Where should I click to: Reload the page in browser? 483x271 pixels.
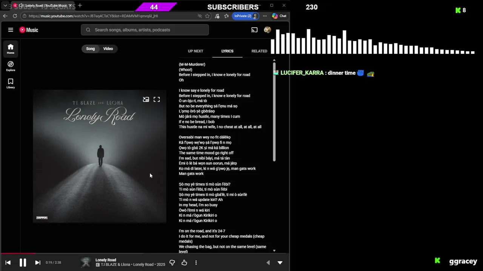coord(15,16)
